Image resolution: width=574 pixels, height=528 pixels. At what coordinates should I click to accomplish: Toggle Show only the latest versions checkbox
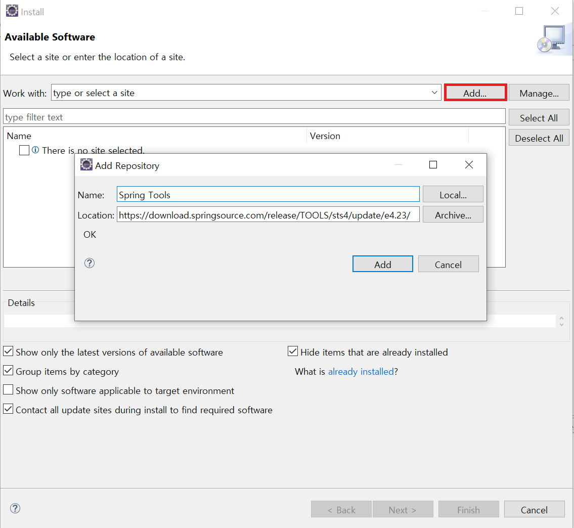click(x=9, y=351)
